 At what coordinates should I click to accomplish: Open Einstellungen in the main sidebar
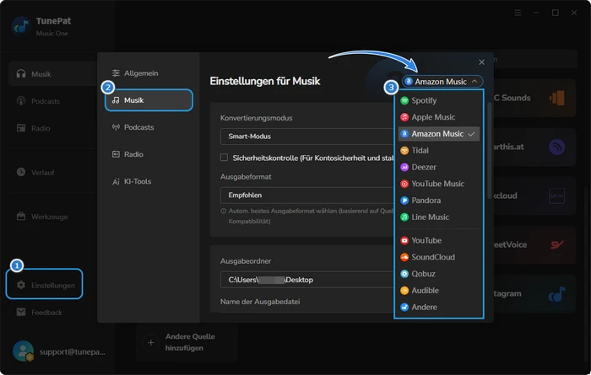[x=45, y=285]
